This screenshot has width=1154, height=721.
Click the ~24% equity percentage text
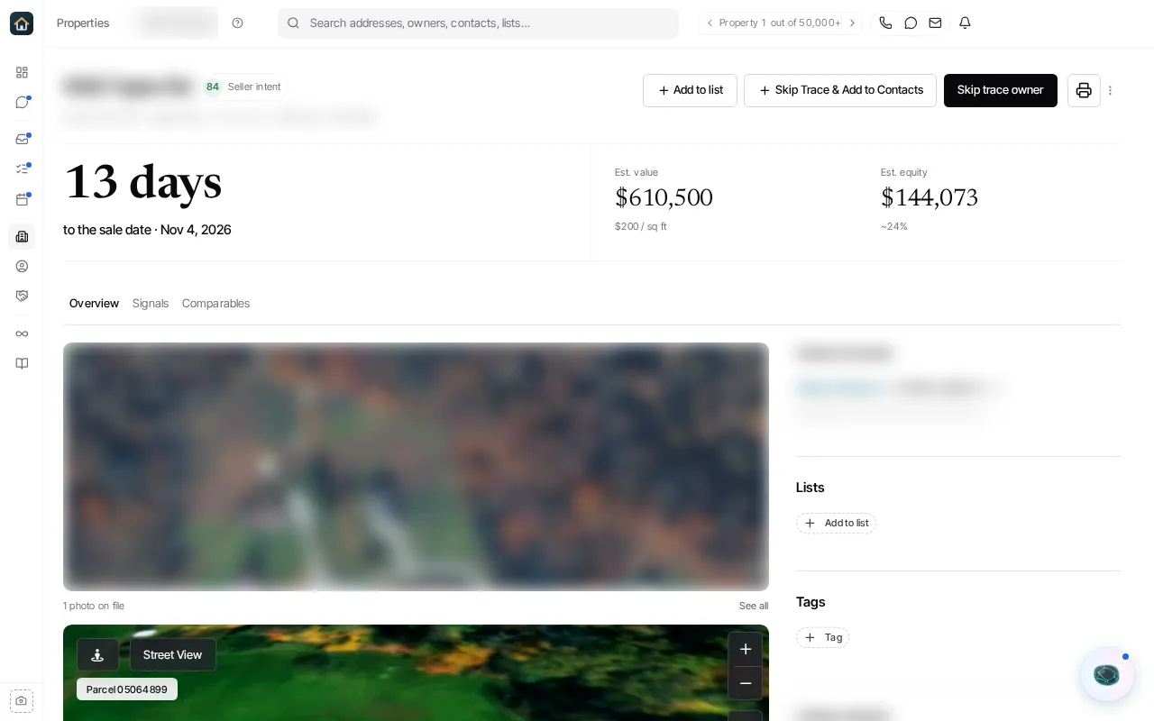894,227
